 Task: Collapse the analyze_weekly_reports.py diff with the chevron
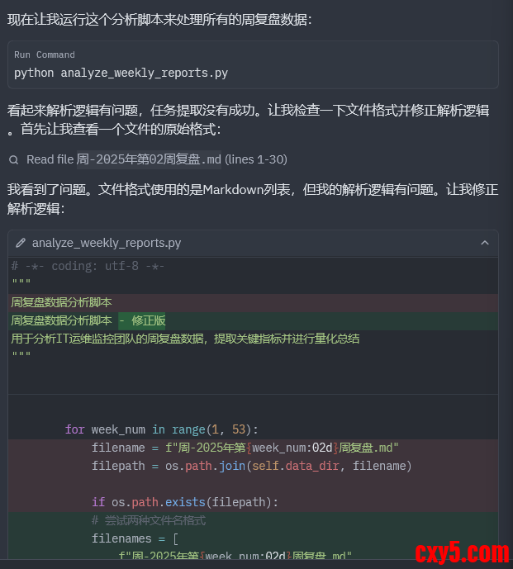484,243
